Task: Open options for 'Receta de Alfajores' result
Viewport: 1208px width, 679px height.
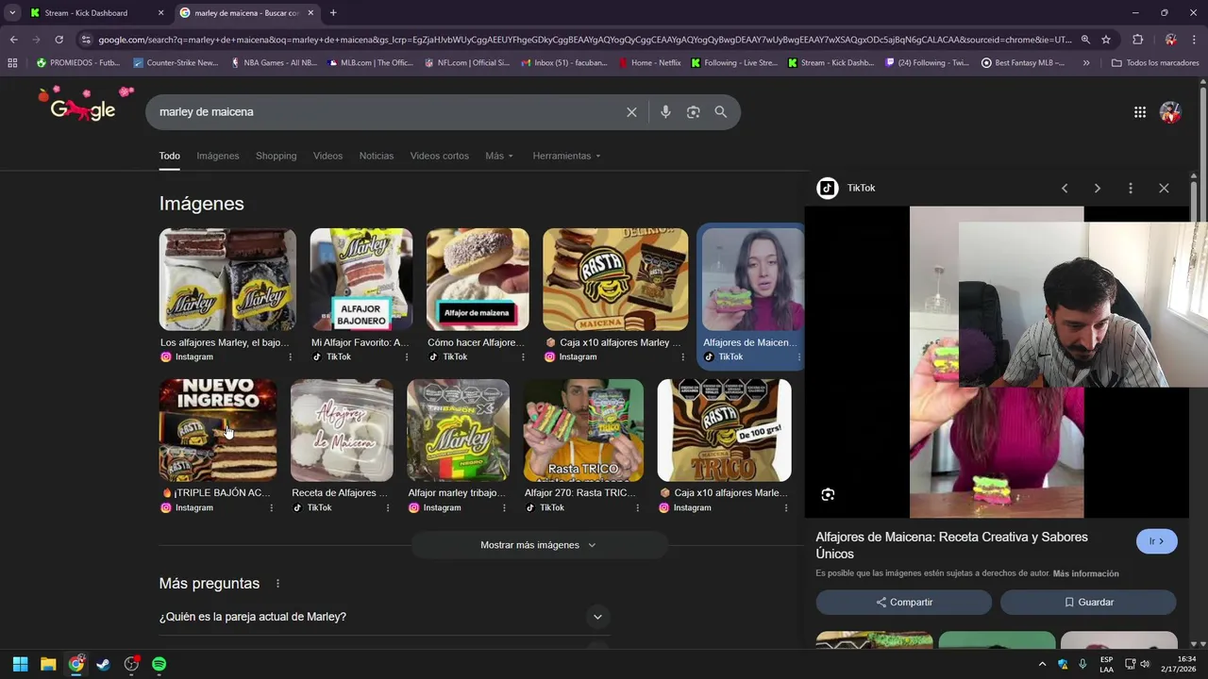Action: click(387, 508)
